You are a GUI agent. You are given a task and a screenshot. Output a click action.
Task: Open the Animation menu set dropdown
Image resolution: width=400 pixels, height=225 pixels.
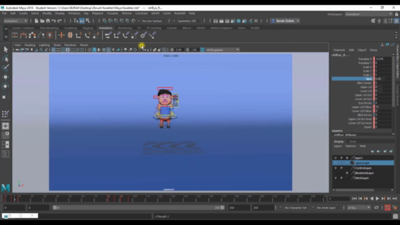click(15, 21)
